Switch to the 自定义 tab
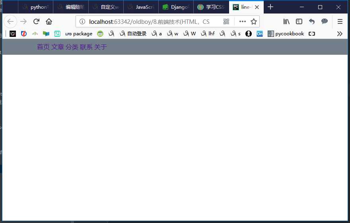 [x=106, y=7]
